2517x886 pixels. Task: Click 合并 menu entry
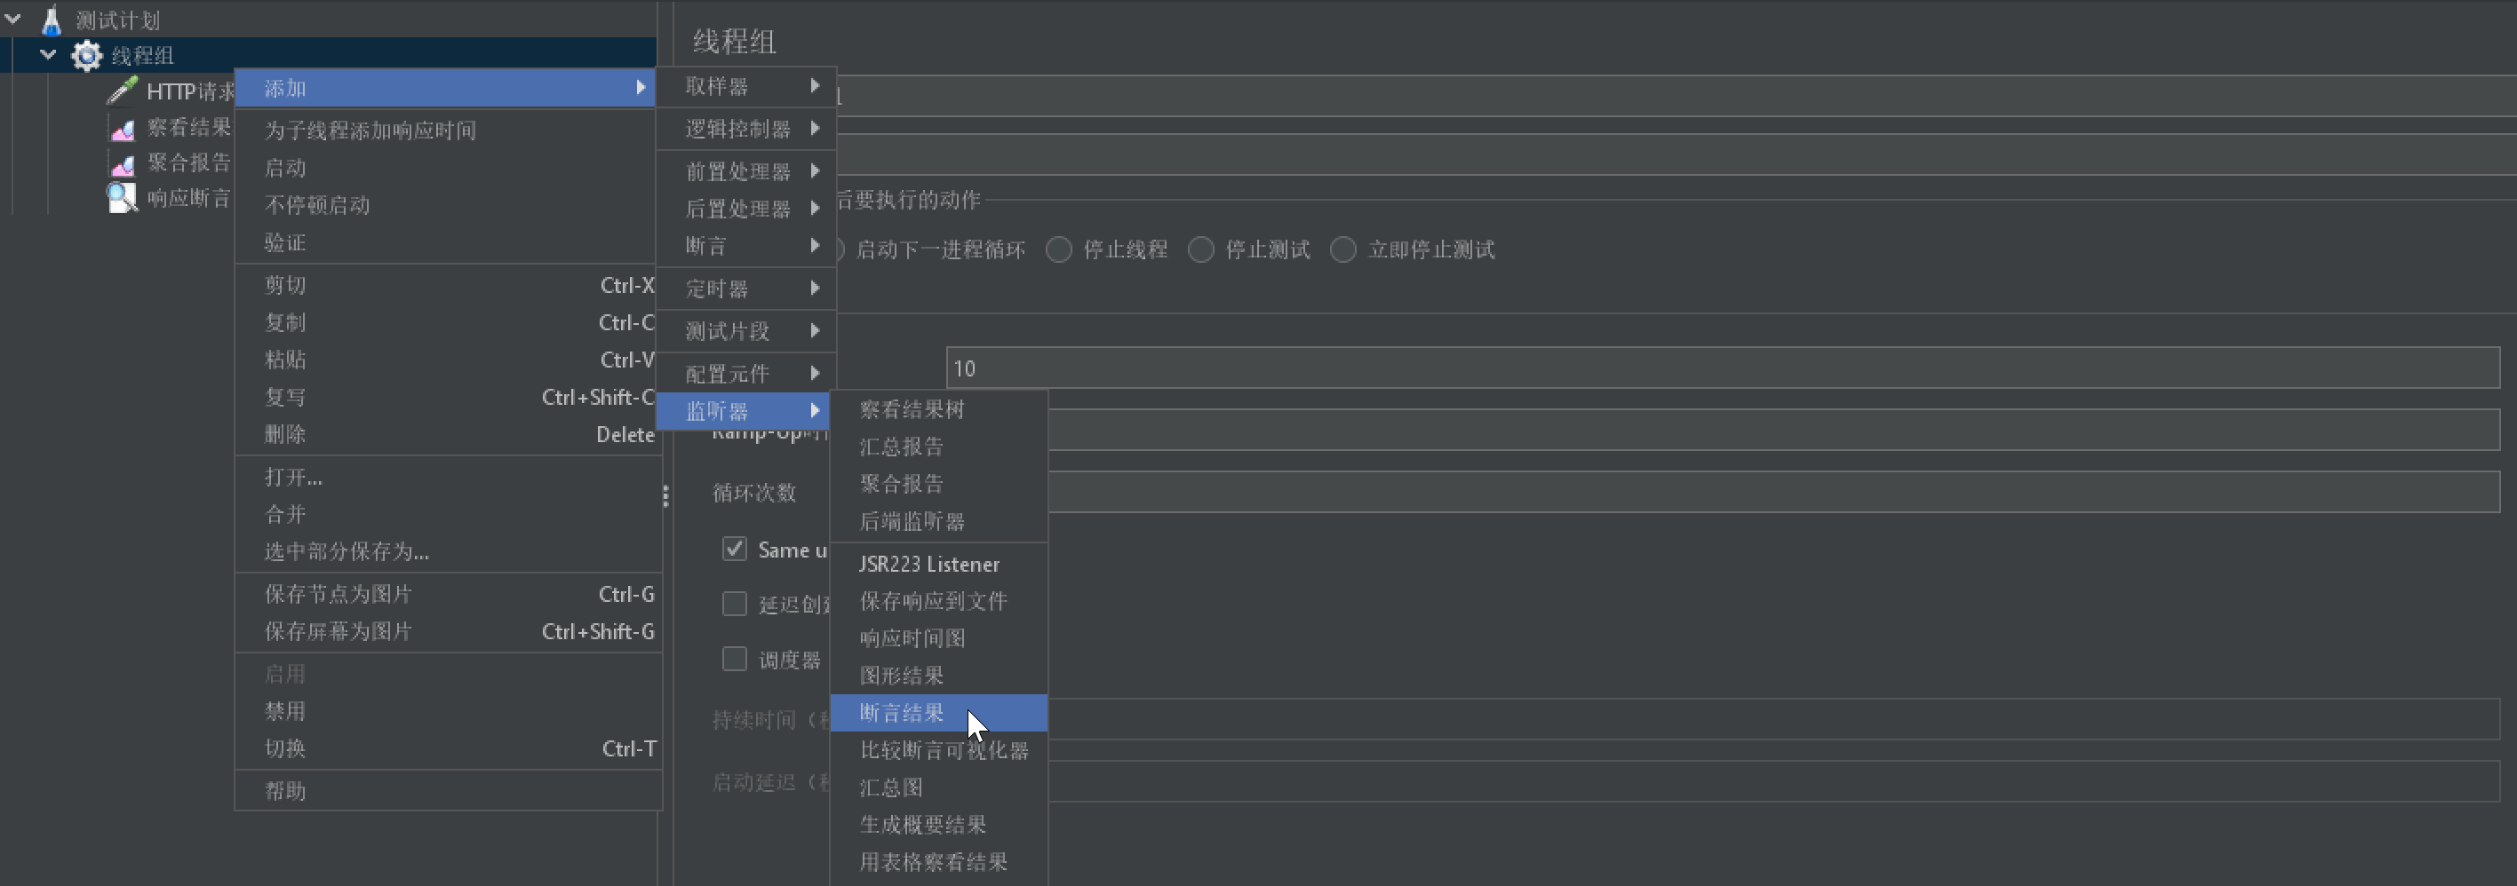pyautogui.click(x=448, y=514)
